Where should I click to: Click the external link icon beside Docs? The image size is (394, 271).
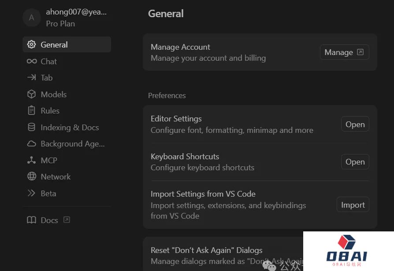pyautogui.click(x=67, y=220)
